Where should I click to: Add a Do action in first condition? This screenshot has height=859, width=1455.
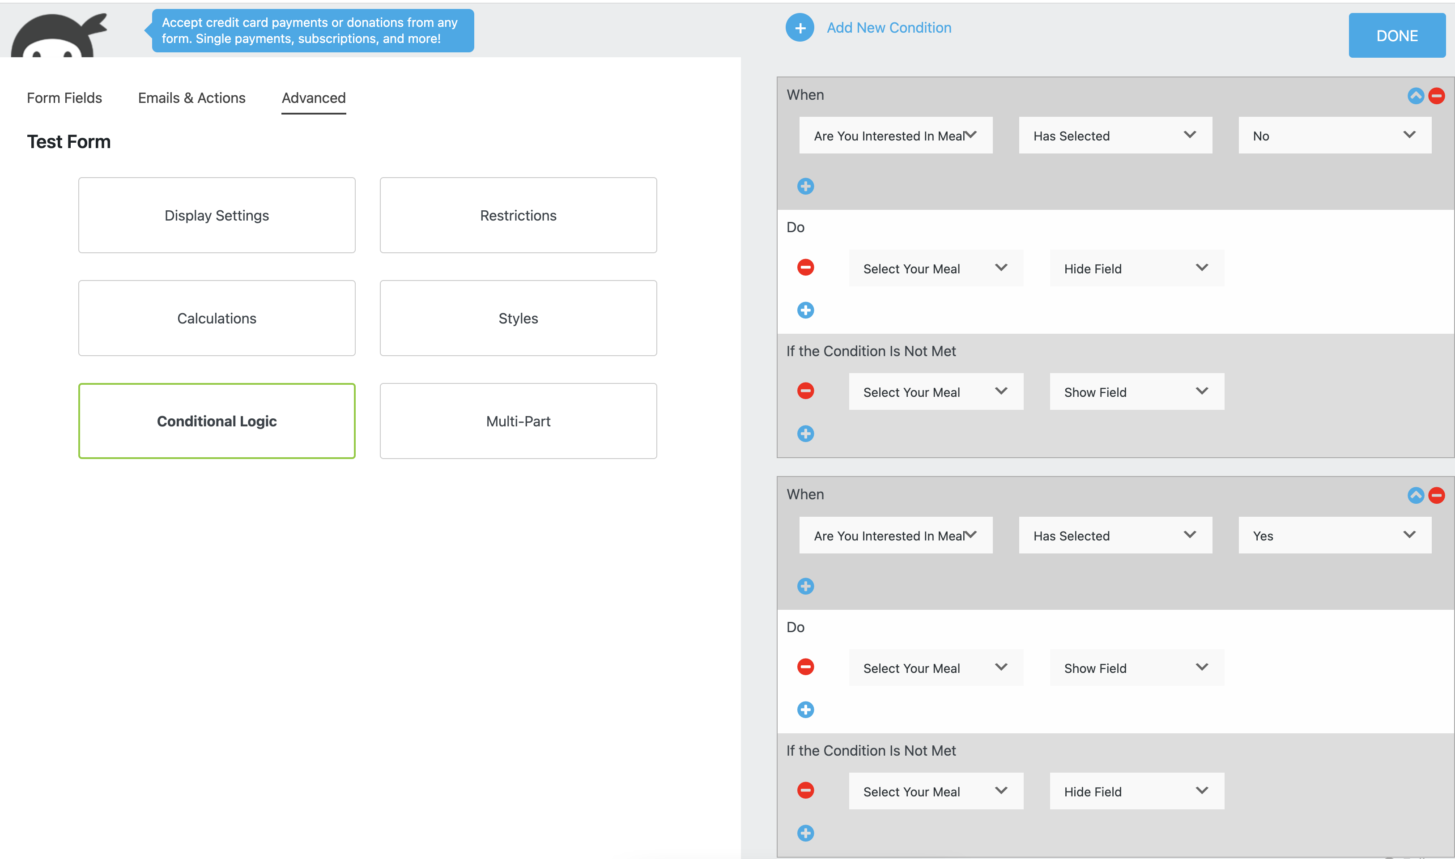(805, 310)
